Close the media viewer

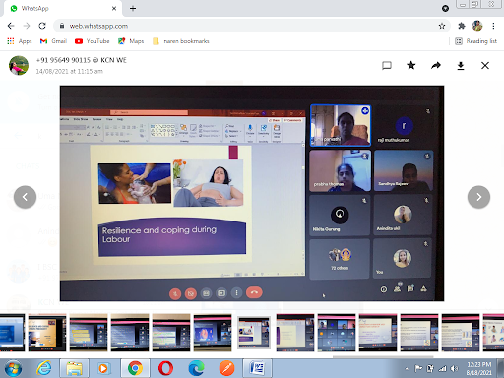point(485,66)
